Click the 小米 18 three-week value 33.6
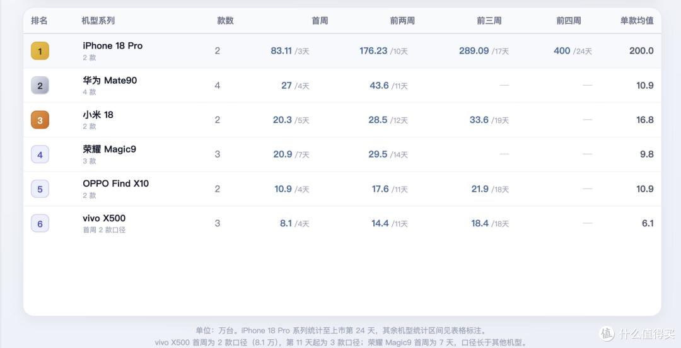This screenshot has height=348, width=681. [x=479, y=120]
